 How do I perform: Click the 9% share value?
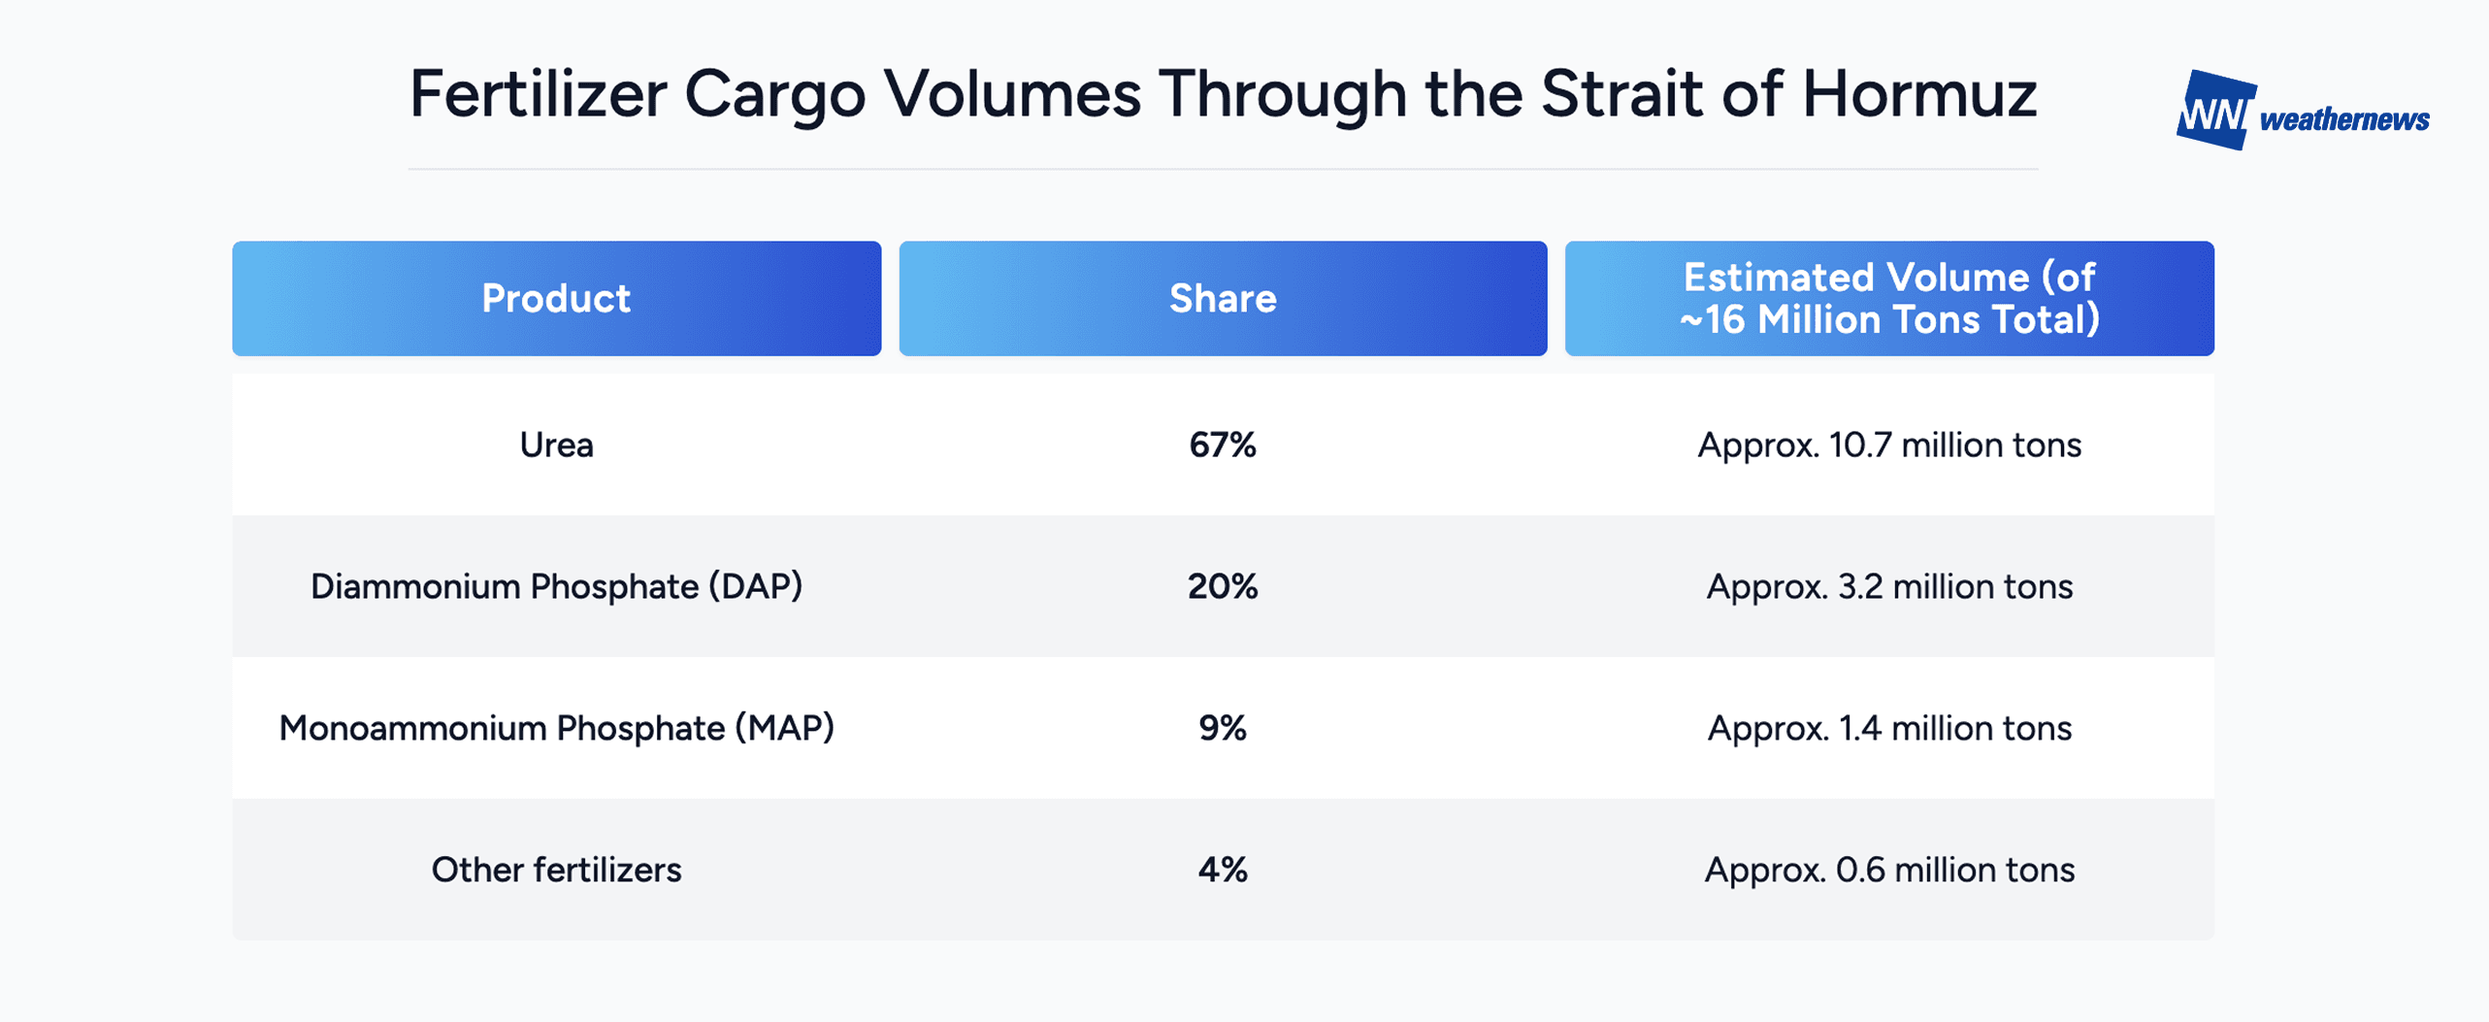(x=1223, y=728)
